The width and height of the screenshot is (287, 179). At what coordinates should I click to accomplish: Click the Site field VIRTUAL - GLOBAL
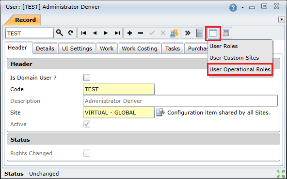[x=119, y=113]
